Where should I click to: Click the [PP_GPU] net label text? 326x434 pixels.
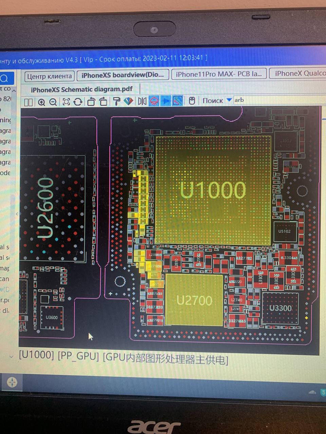point(78,356)
